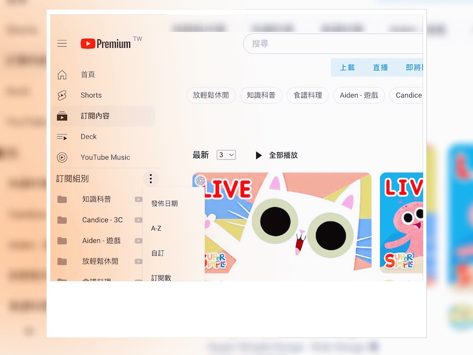This screenshot has height=355, width=473.
Task: Select 自訂 sort option
Action: coord(158,253)
